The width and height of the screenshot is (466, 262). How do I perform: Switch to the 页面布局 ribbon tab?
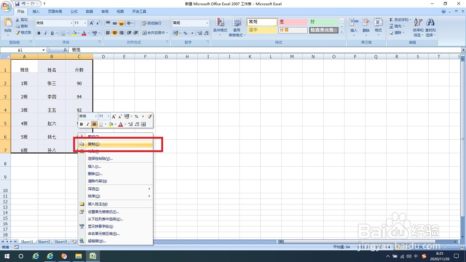pos(55,12)
